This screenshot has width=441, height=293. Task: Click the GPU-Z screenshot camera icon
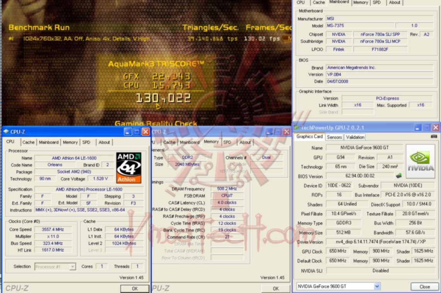click(434, 136)
